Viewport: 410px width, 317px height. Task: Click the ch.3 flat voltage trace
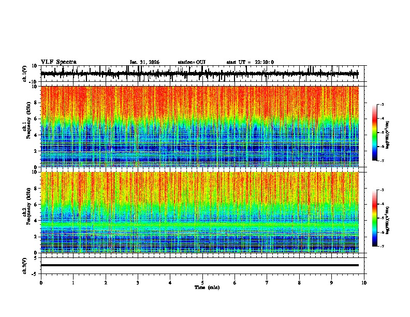tap(200, 265)
